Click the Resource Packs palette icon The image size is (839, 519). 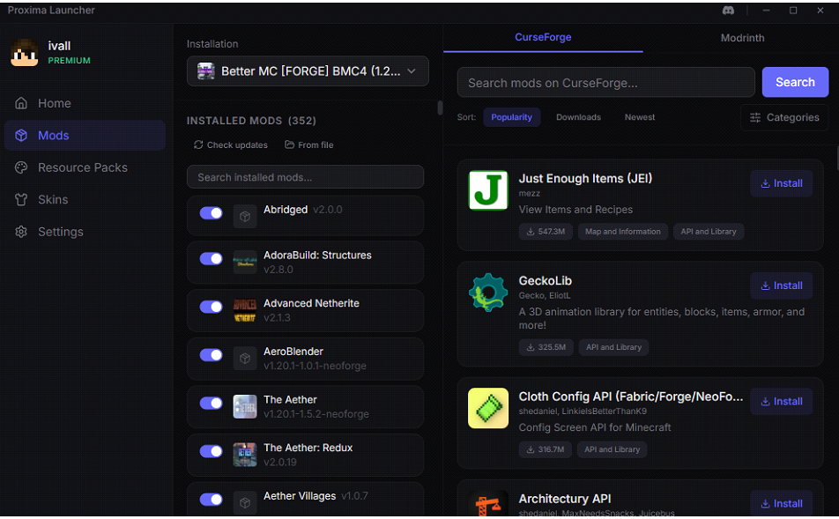coord(21,167)
